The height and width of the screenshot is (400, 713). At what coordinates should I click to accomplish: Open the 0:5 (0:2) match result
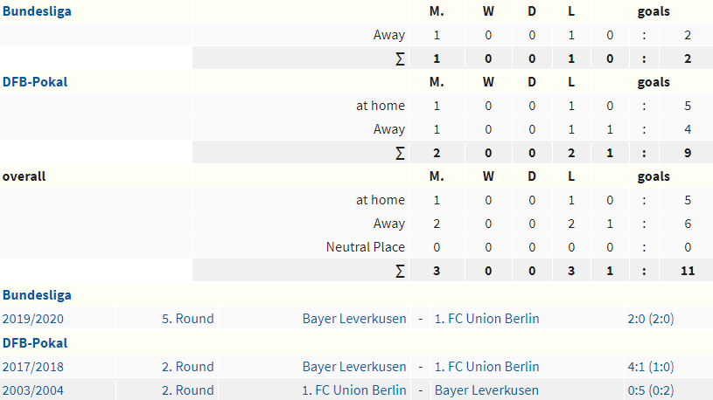tap(651, 390)
